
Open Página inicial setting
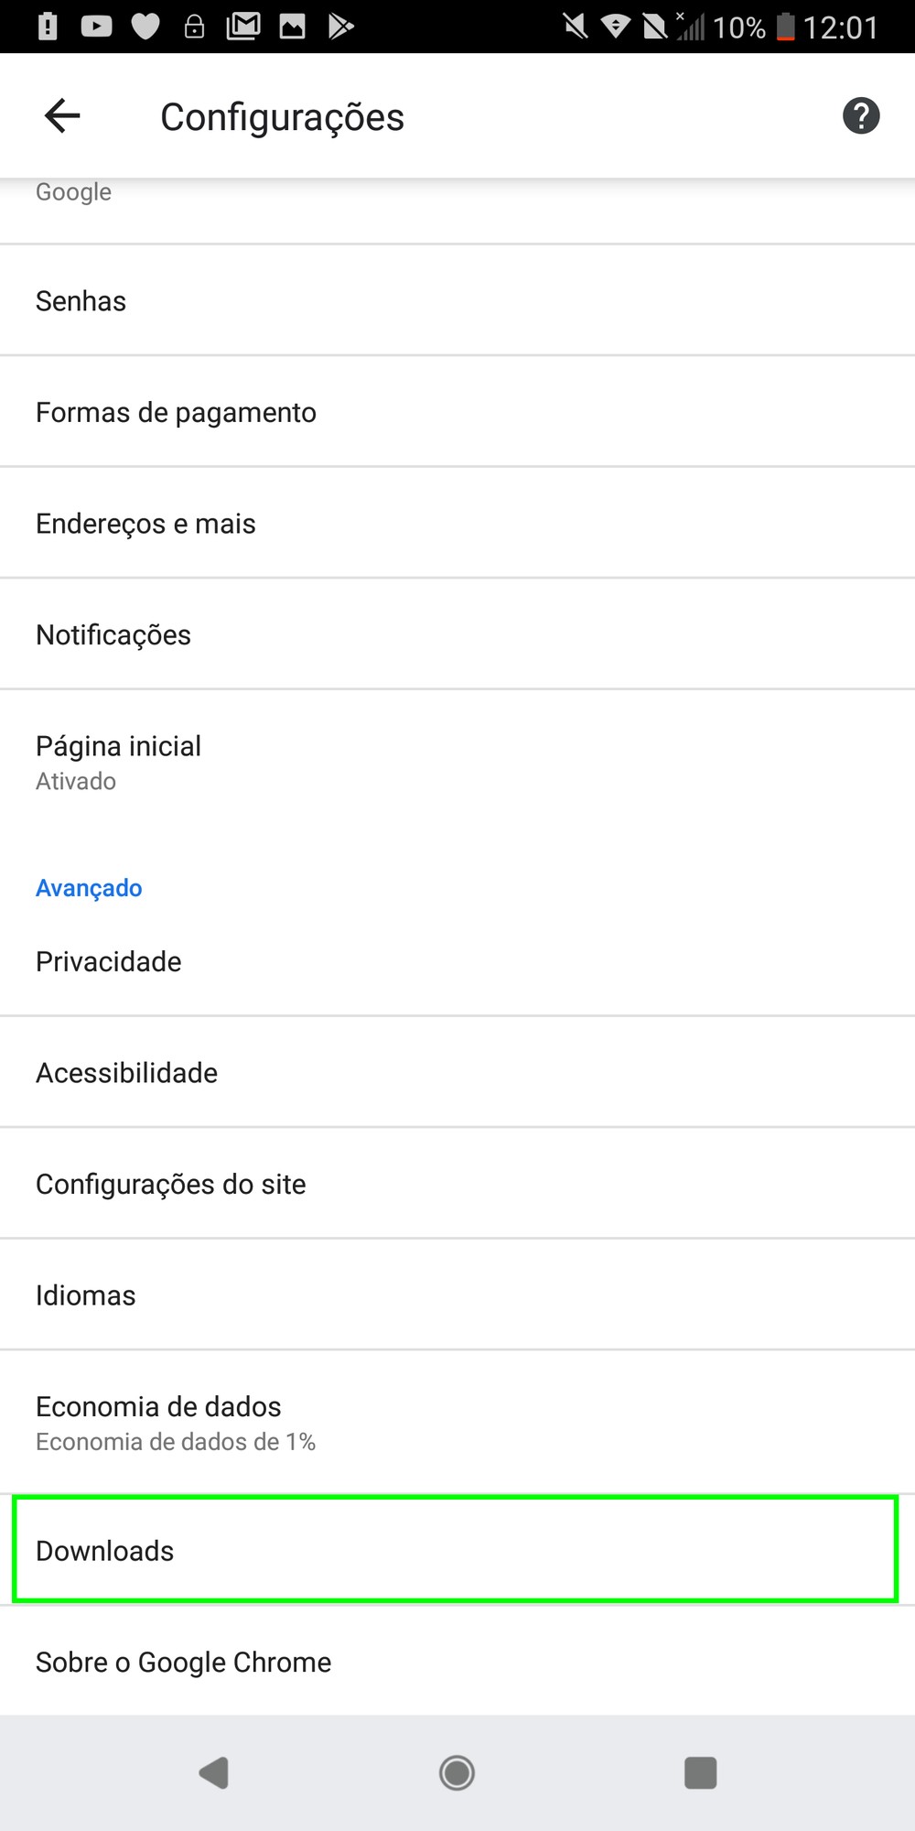point(457,762)
